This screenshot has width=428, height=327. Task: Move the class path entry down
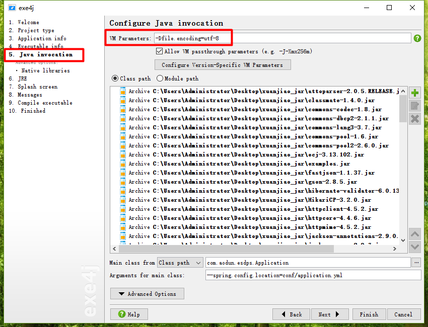pos(415,247)
